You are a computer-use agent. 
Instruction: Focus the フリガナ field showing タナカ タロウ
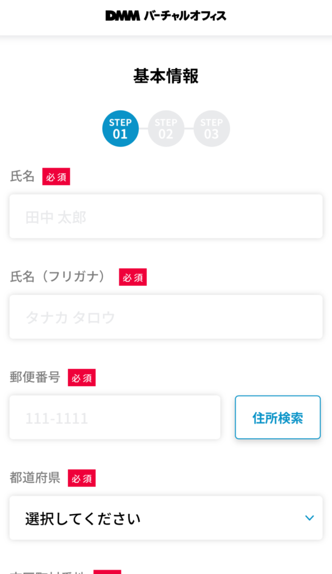pyautogui.click(x=166, y=317)
